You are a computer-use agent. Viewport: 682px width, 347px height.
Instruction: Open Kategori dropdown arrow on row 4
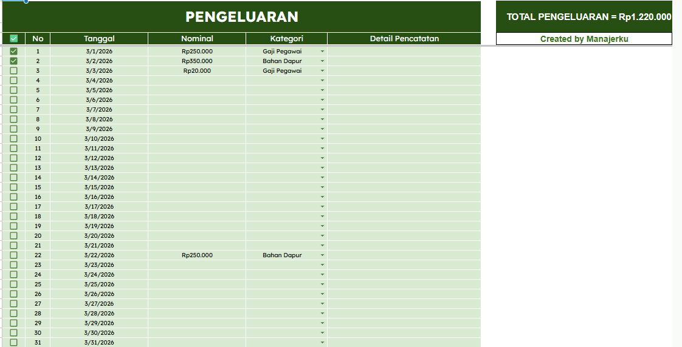point(322,80)
